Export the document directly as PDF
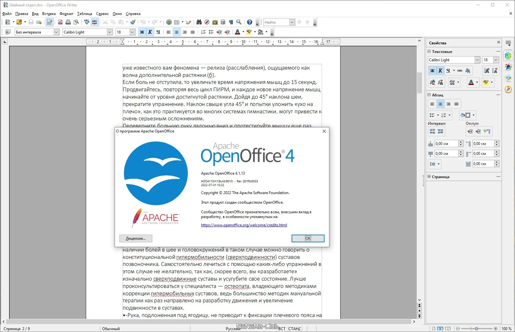515x332 pixels. pyautogui.click(x=60, y=22)
